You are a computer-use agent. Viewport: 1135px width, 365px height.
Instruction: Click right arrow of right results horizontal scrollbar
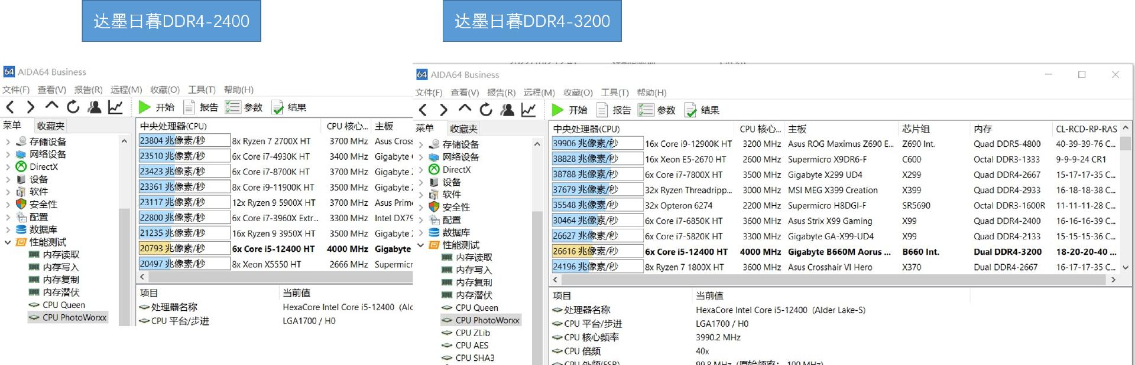pyautogui.click(x=1114, y=279)
